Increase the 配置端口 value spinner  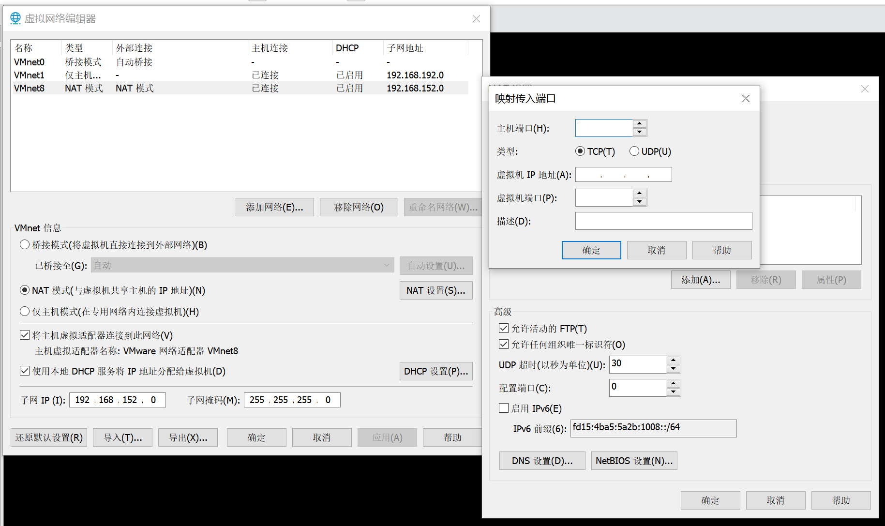pos(673,384)
